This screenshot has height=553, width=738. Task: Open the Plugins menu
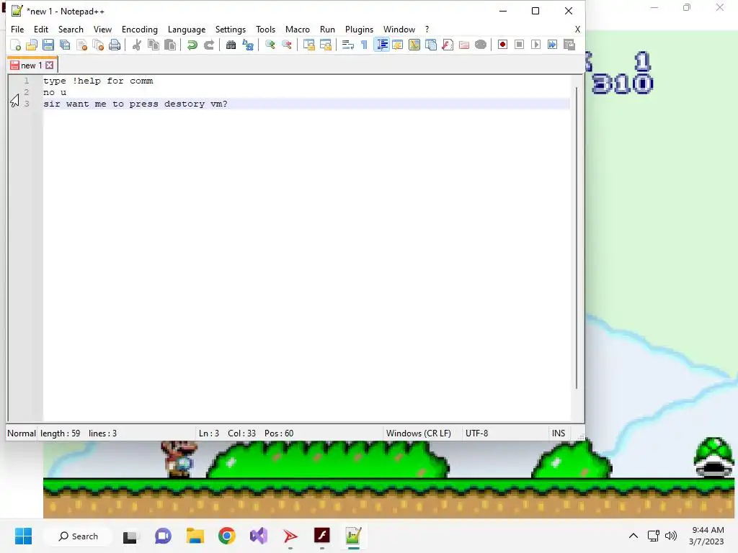(359, 29)
